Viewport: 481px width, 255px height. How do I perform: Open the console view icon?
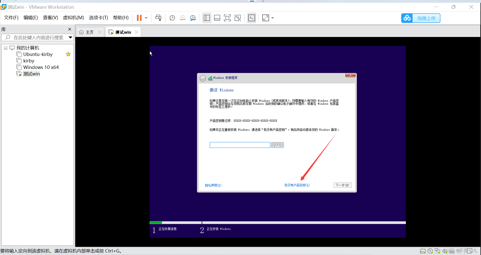(x=252, y=18)
